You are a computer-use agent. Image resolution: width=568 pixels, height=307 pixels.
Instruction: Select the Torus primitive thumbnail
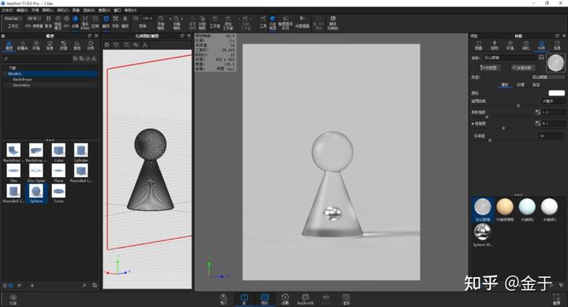click(x=58, y=193)
